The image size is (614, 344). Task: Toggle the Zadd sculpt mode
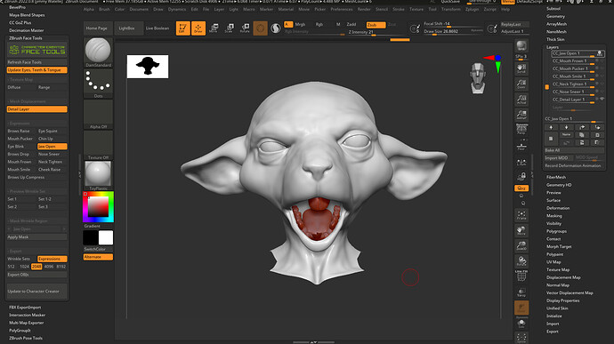point(351,24)
